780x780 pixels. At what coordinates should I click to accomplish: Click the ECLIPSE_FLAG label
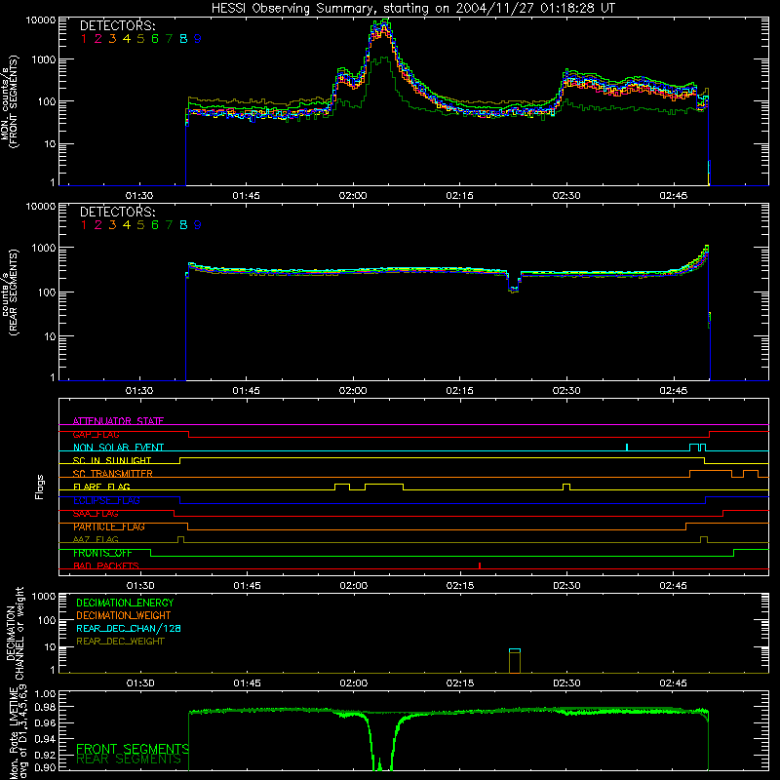(x=106, y=500)
